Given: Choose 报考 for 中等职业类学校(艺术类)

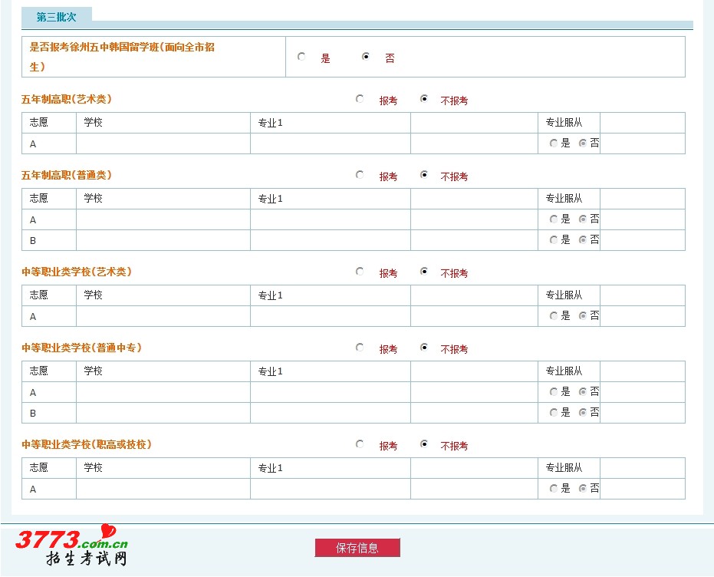Looking at the screenshot, I should [x=360, y=272].
